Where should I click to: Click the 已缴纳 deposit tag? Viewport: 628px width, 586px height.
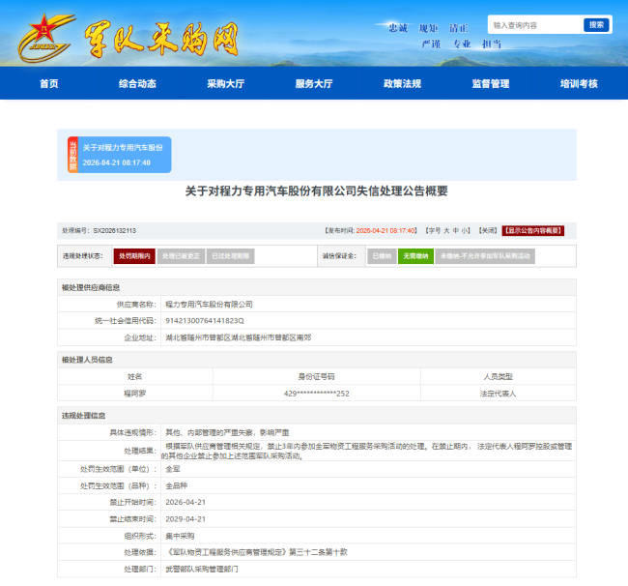tap(382, 256)
